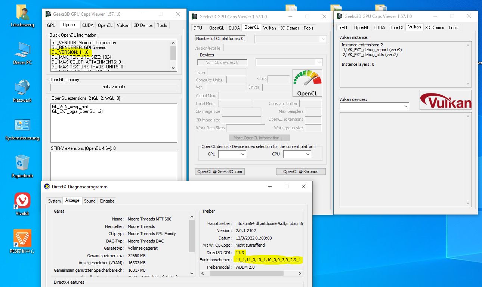482x287 pixels.
Task: Click the Direct3D-DDI value 11.3
Action: click(240, 253)
